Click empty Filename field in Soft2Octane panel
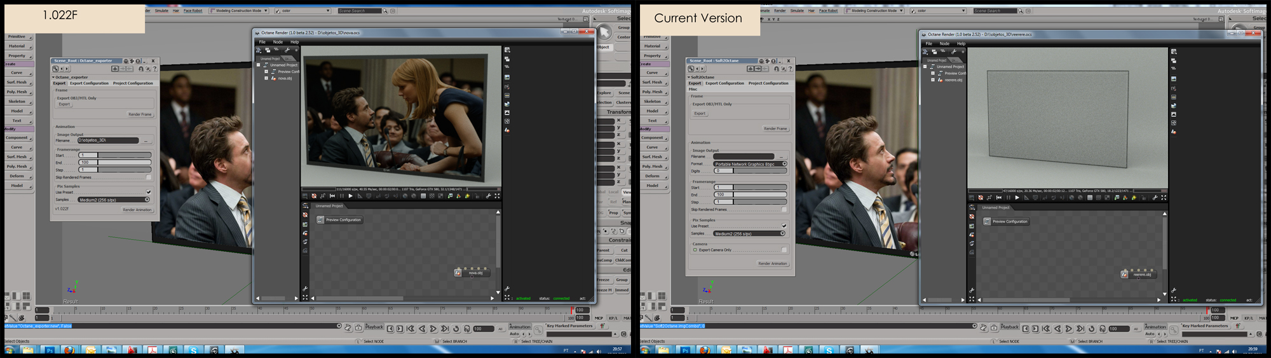1271x358 pixels. 744,156
